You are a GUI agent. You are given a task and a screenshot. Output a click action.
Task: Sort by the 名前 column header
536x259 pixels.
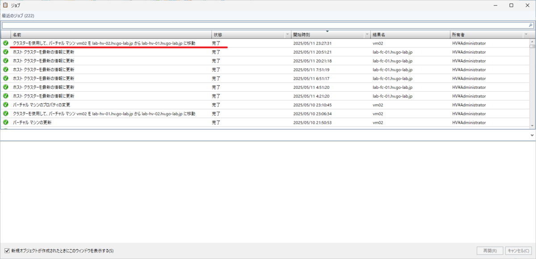[x=111, y=34]
